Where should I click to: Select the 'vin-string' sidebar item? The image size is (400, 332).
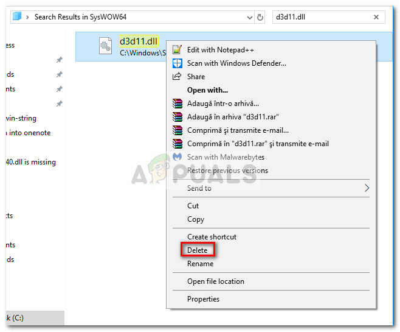[x=21, y=118]
